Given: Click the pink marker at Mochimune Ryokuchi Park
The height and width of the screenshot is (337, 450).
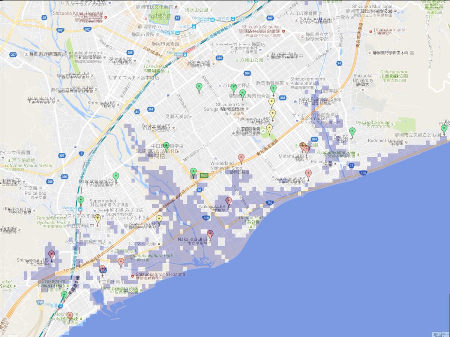Looking at the screenshot, I should click(x=70, y=317).
